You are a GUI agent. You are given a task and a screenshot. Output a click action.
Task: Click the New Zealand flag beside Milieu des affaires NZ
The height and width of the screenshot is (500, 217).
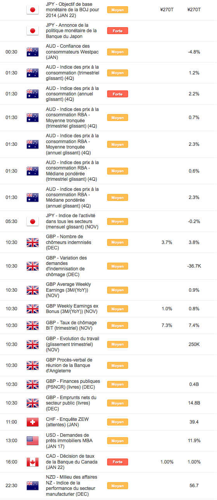[32, 486]
